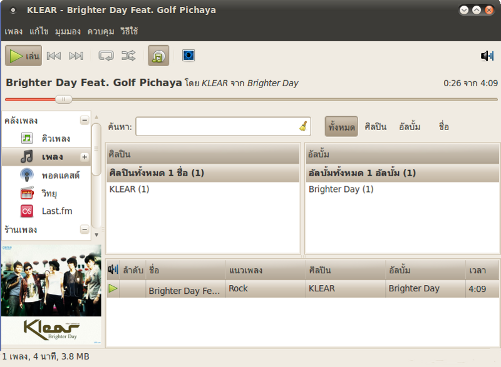Open the ควบคุม menu
The image size is (501, 367).
coord(101,31)
